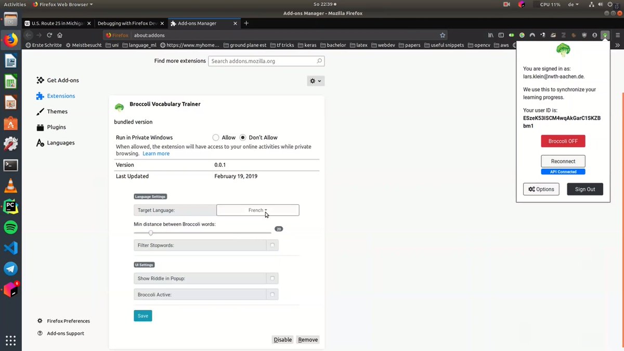The width and height of the screenshot is (624, 351).
Task: Click the search magnifier in addons search
Action: coord(319,61)
